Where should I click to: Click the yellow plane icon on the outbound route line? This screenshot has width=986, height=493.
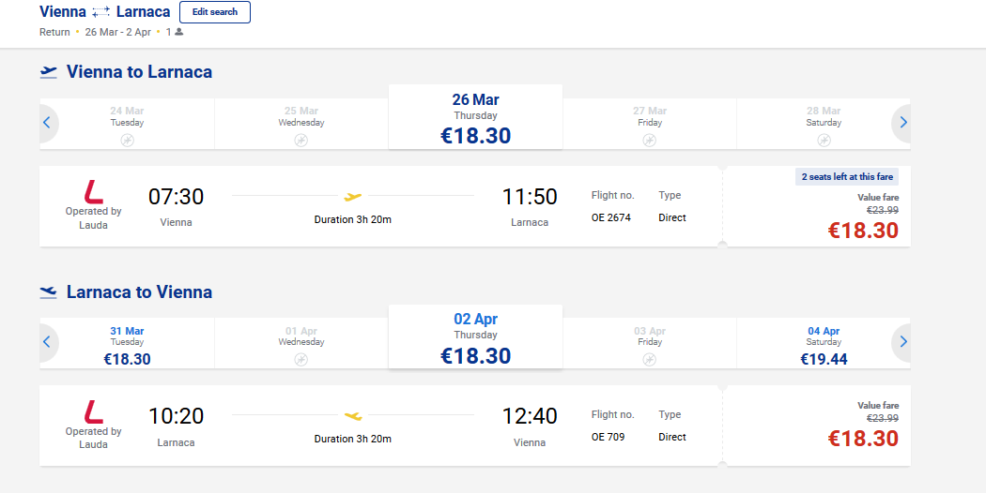[353, 197]
